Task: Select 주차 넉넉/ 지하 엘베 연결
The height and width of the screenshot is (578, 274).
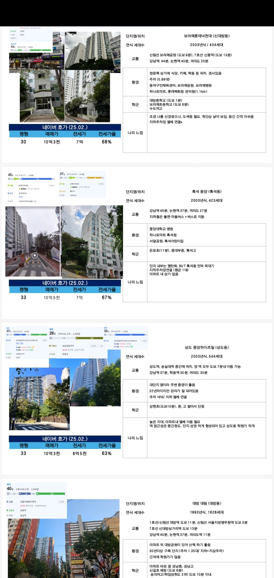Action: (168, 397)
